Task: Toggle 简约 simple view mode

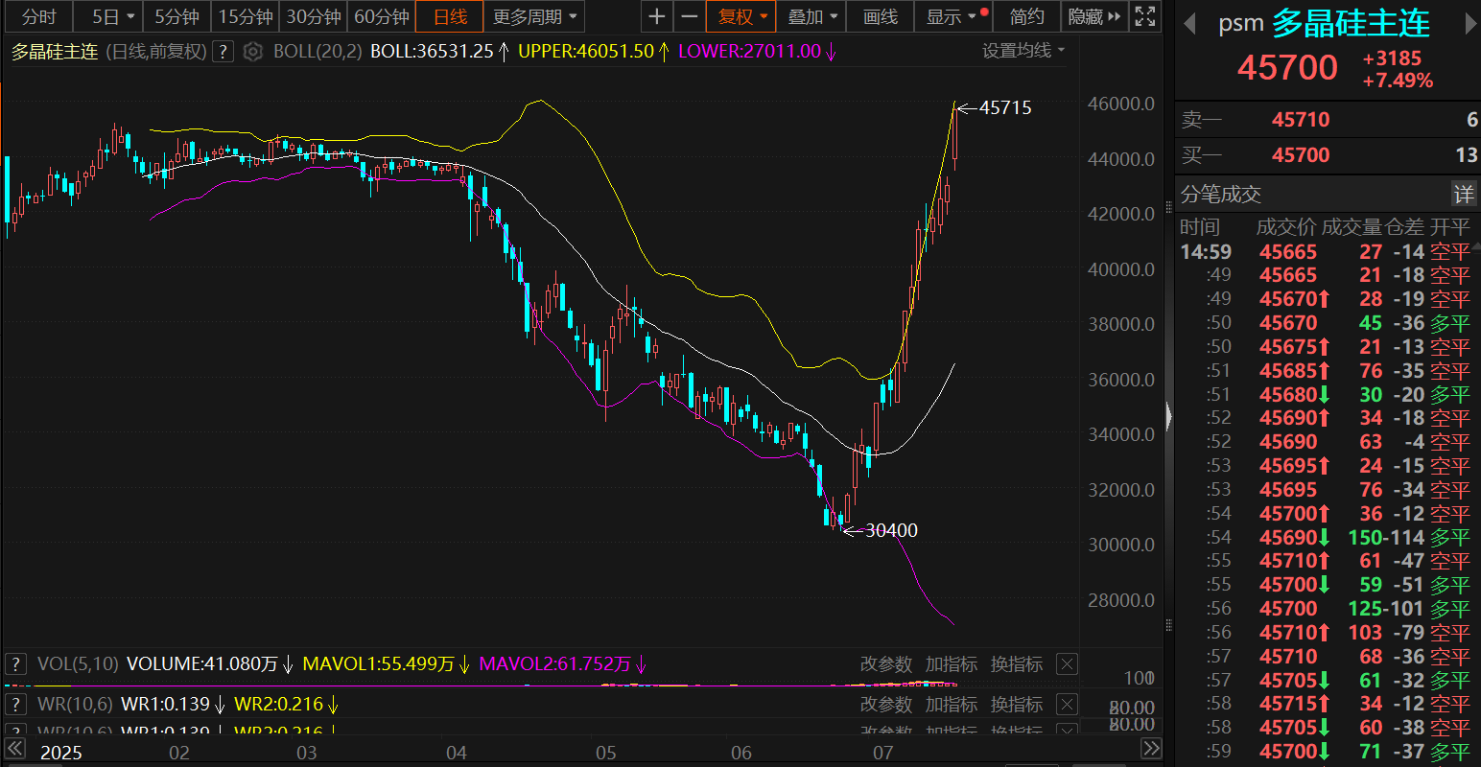Action: click(1026, 16)
